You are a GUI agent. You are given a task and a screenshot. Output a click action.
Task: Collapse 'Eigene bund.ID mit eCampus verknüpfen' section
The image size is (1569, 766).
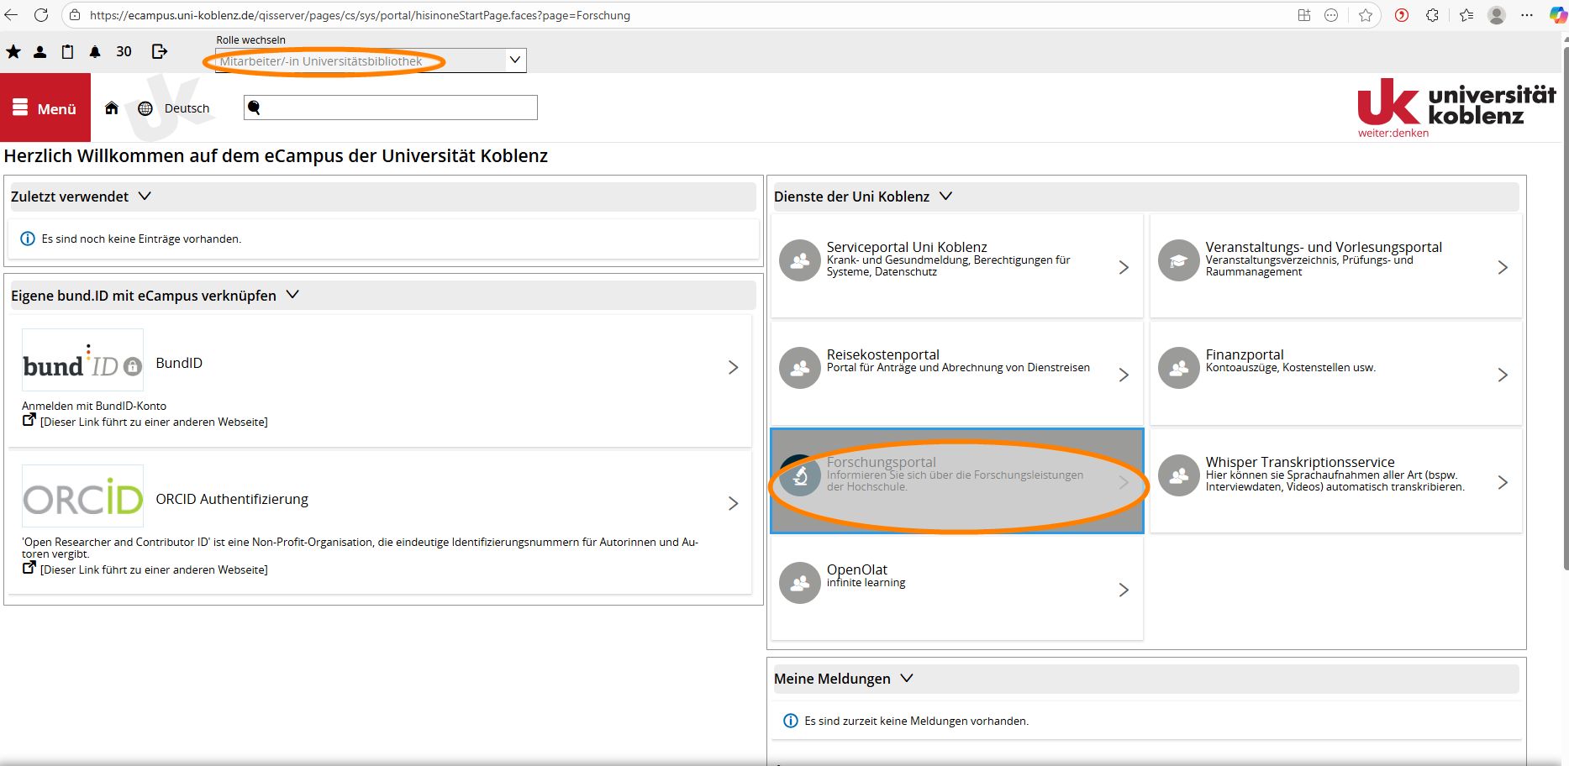click(x=292, y=295)
